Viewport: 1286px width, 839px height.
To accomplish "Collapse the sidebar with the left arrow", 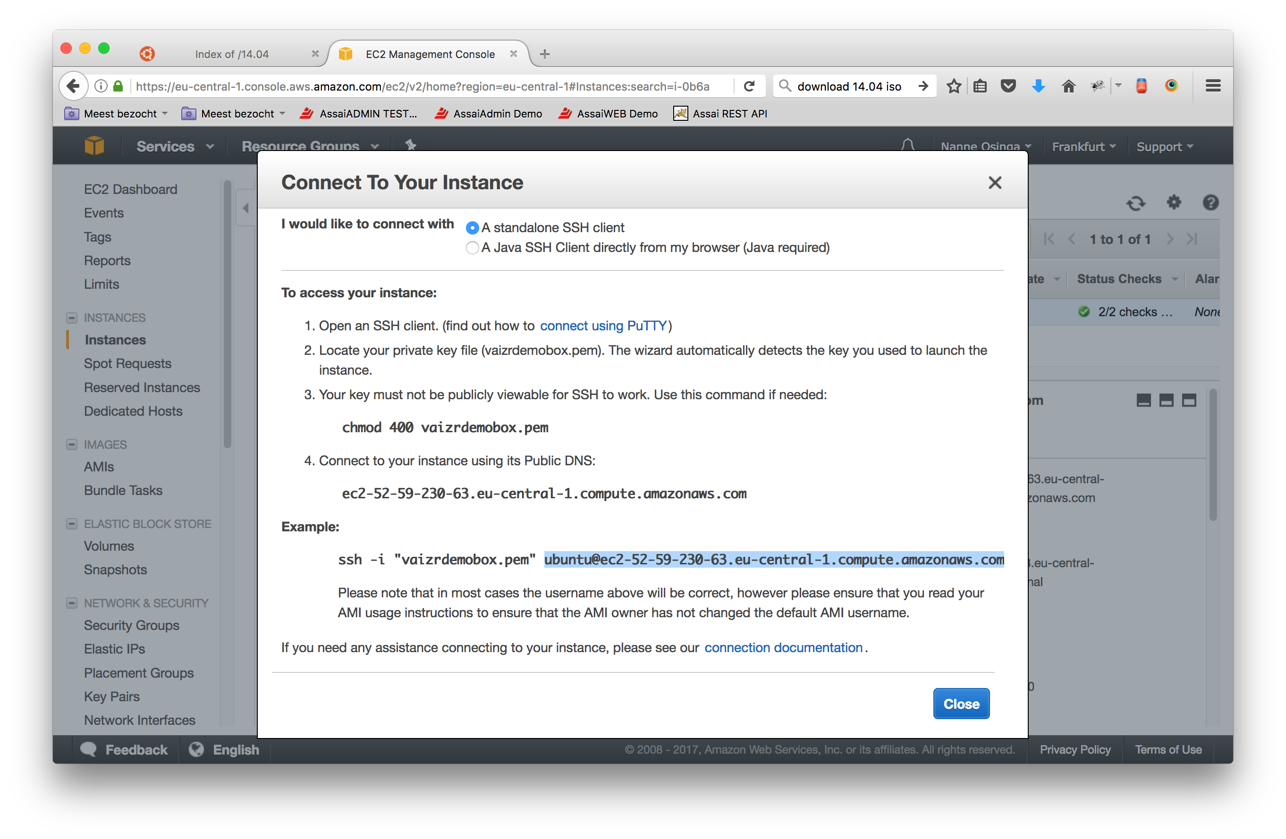I will 246,208.
